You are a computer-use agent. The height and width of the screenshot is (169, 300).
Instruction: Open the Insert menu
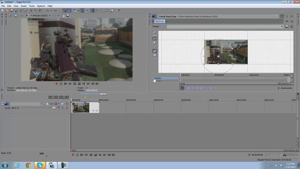point(23,6)
